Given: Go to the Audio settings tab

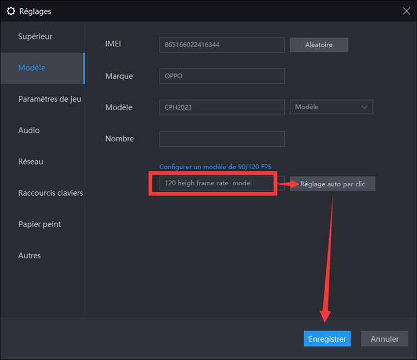Looking at the screenshot, I should tap(29, 130).
